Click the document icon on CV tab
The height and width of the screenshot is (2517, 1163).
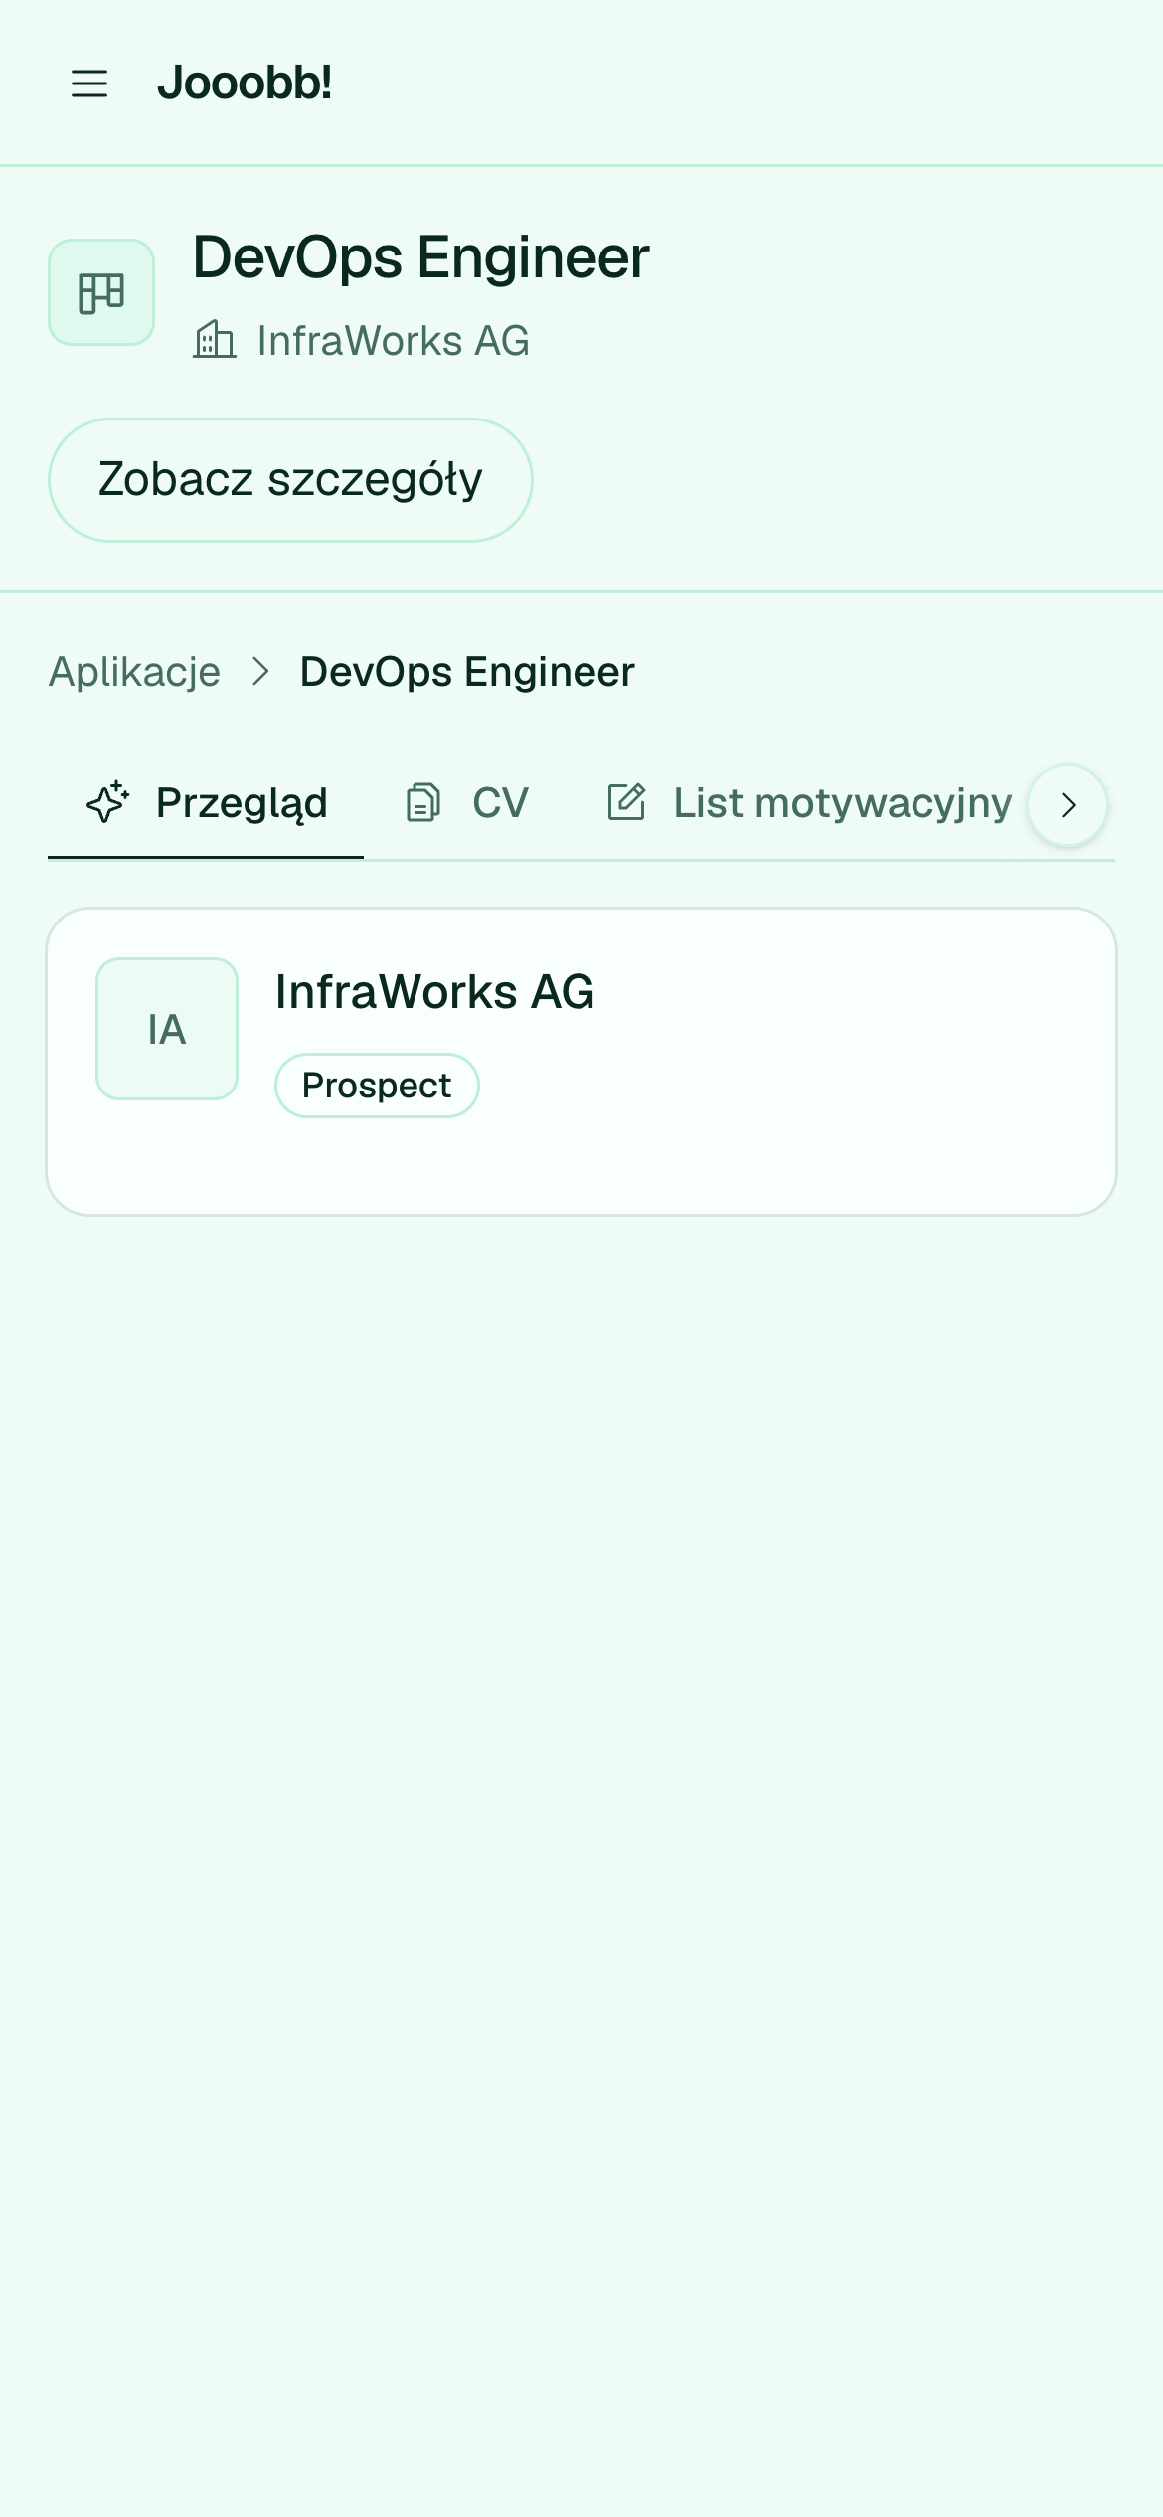(423, 803)
